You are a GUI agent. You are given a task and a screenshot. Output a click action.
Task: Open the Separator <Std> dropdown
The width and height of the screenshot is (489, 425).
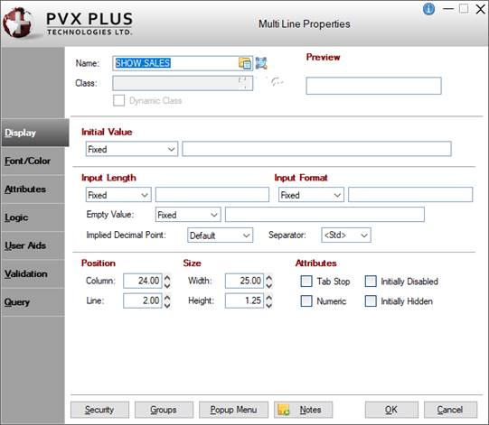pyautogui.click(x=346, y=236)
